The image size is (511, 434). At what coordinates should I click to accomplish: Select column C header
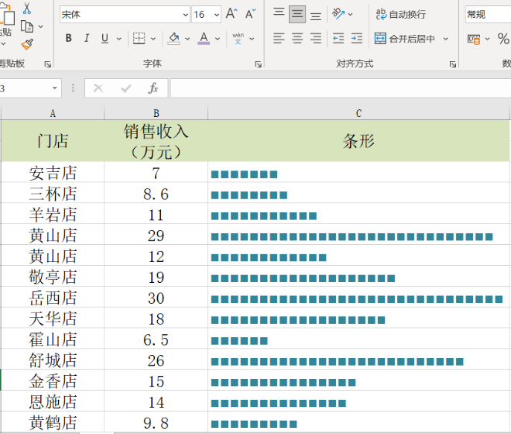(358, 113)
